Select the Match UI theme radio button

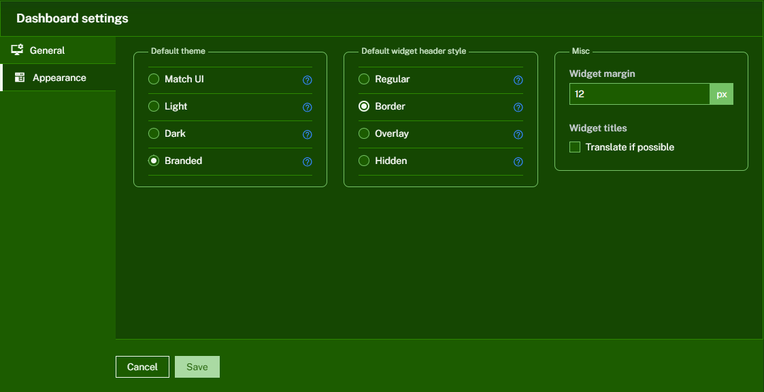pos(154,79)
